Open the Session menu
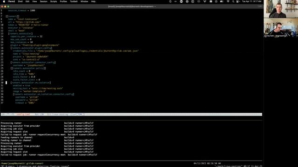This screenshot has width=298, height=167. click(x=43, y=1)
